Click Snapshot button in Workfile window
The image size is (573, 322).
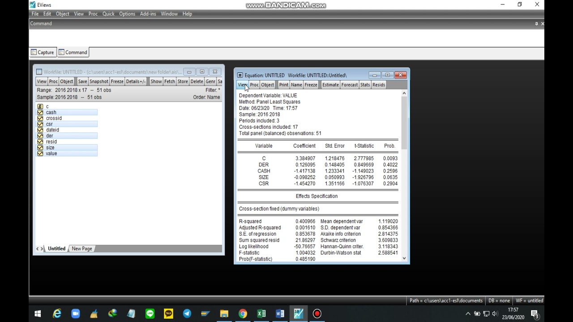(x=99, y=81)
